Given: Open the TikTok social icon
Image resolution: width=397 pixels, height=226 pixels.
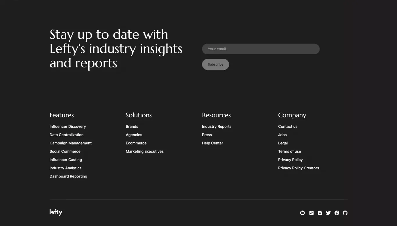Looking at the screenshot, I should 311,213.
